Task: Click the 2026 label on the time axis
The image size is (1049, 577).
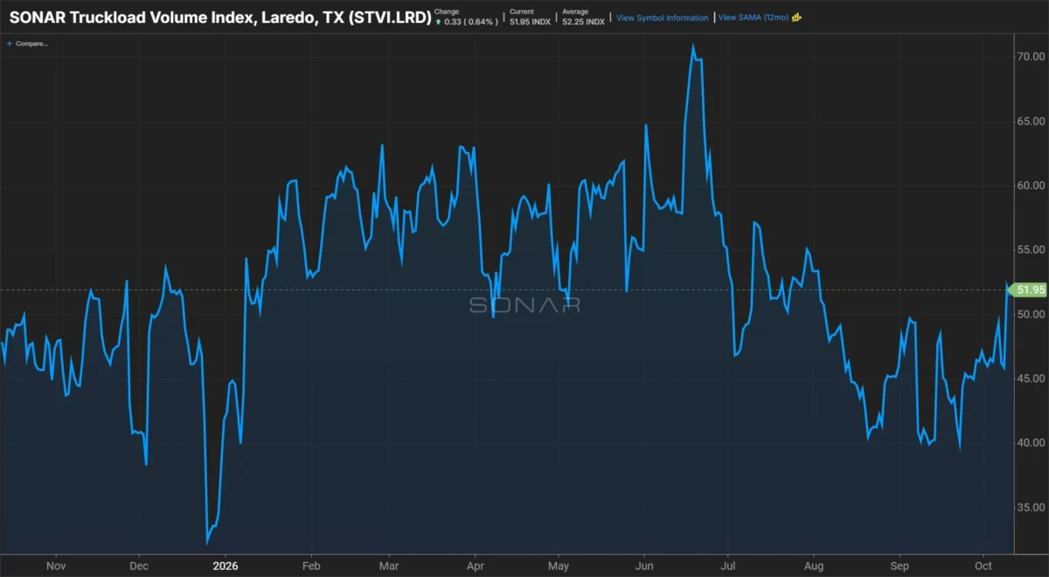Action: (226, 567)
